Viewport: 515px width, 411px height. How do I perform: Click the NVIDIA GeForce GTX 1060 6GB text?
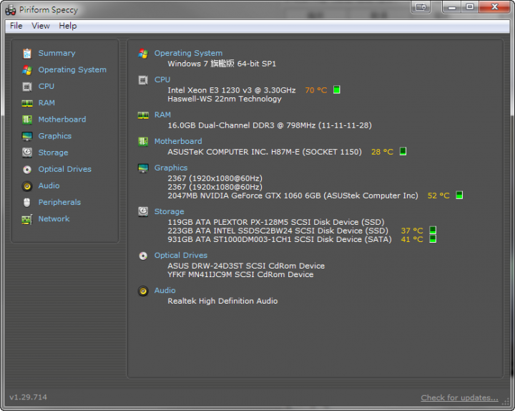pyautogui.click(x=293, y=195)
